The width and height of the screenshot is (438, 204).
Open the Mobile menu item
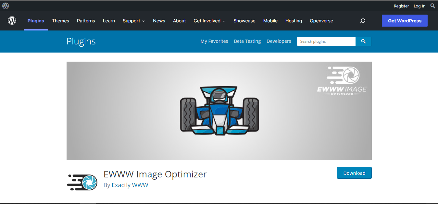point(270,21)
